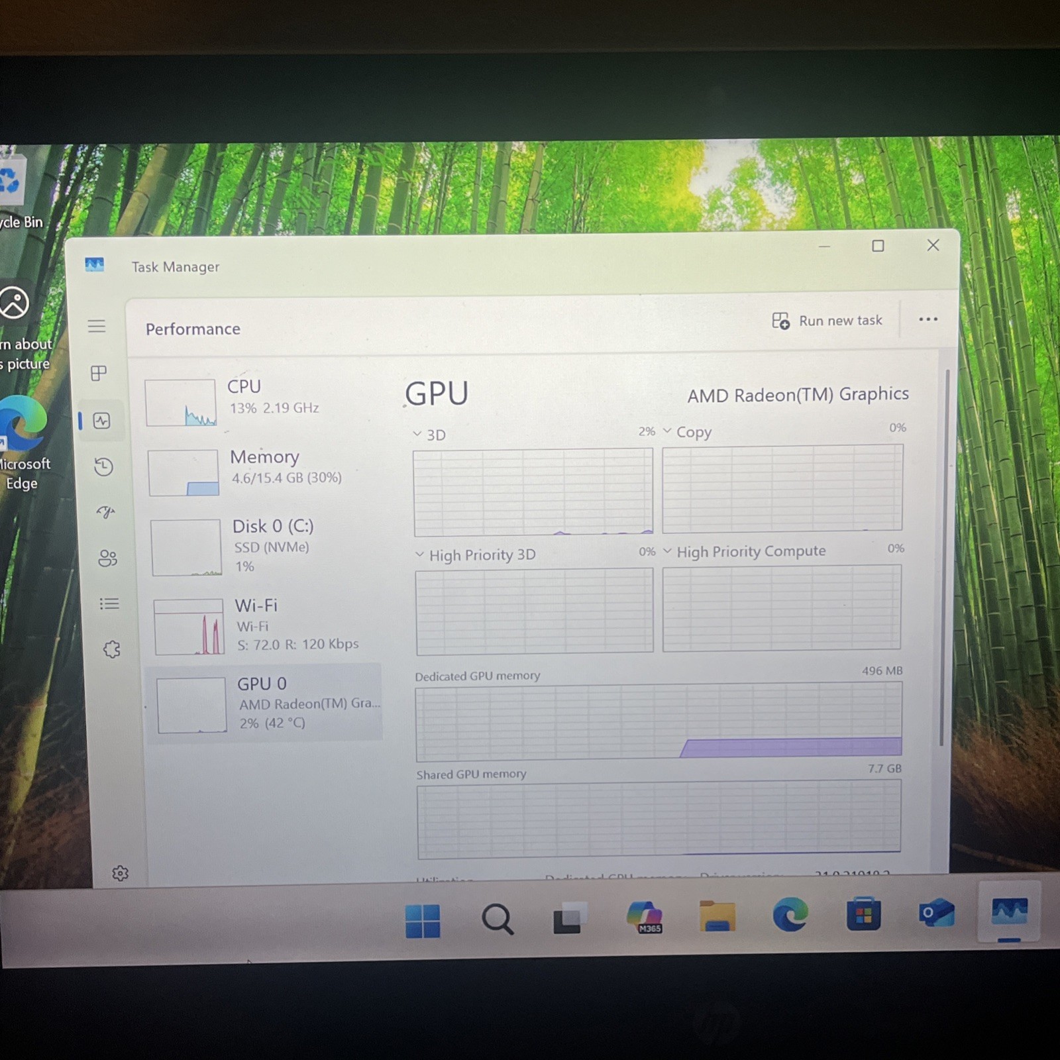This screenshot has width=1060, height=1060.
Task: Open the High Priority 3D graph dropdown
Action: tap(419, 554)
